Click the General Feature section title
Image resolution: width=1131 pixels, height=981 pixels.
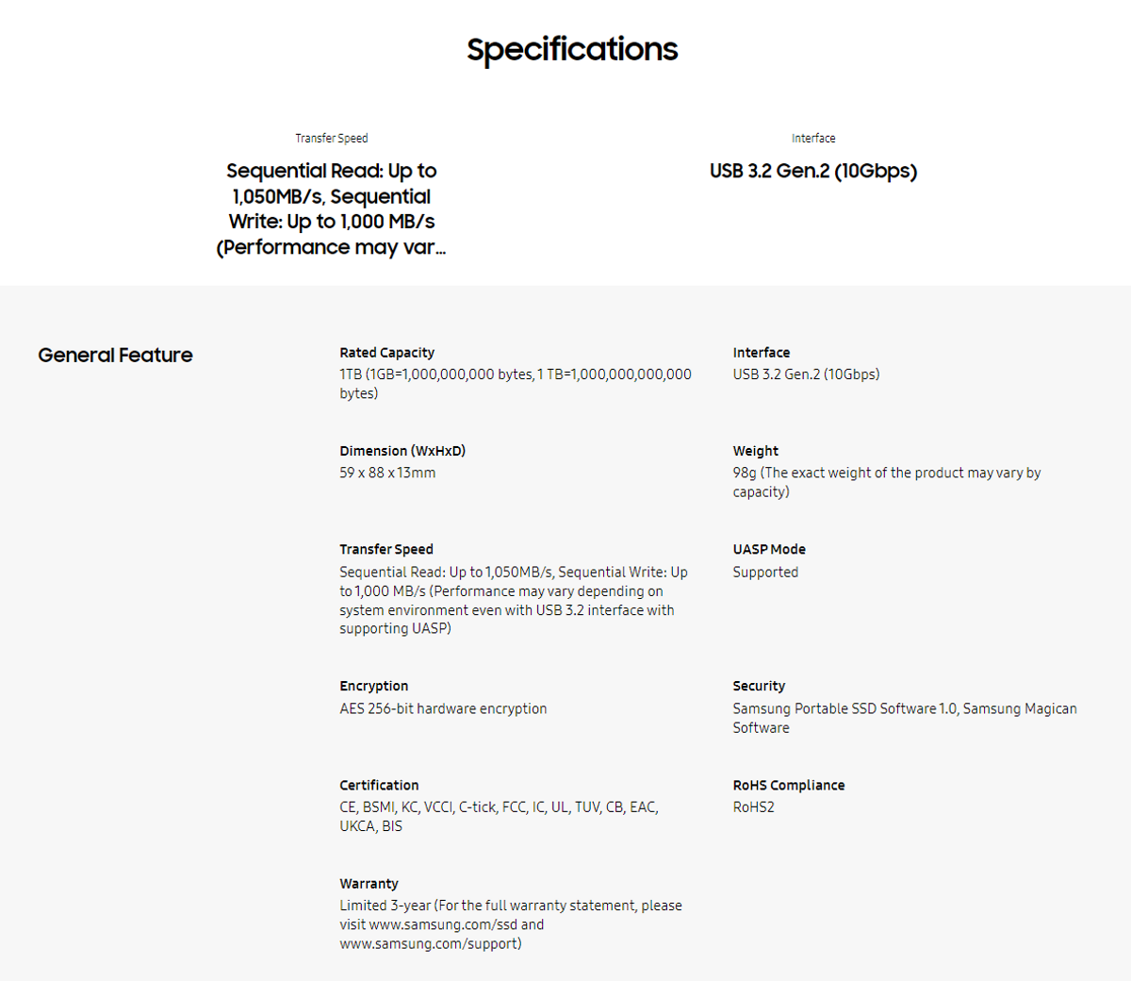pos(115,355)
